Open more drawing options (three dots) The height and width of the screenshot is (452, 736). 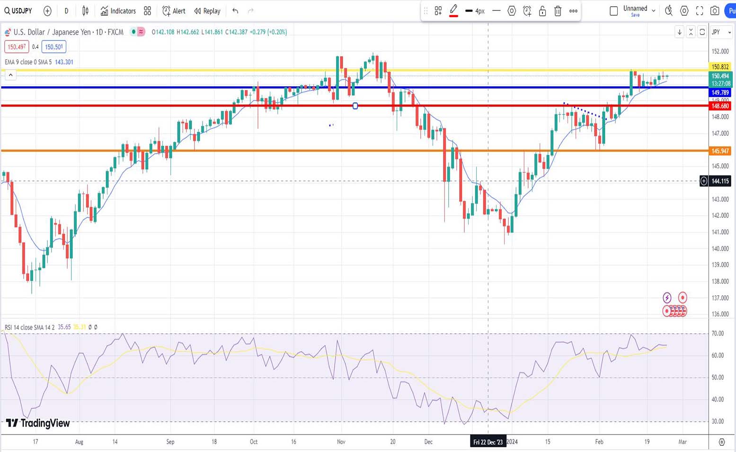pyautogui.click(x=573, y=11)
